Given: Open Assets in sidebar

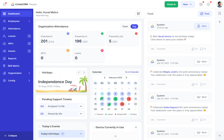Looking at the screenshot, I should (12, 51).
